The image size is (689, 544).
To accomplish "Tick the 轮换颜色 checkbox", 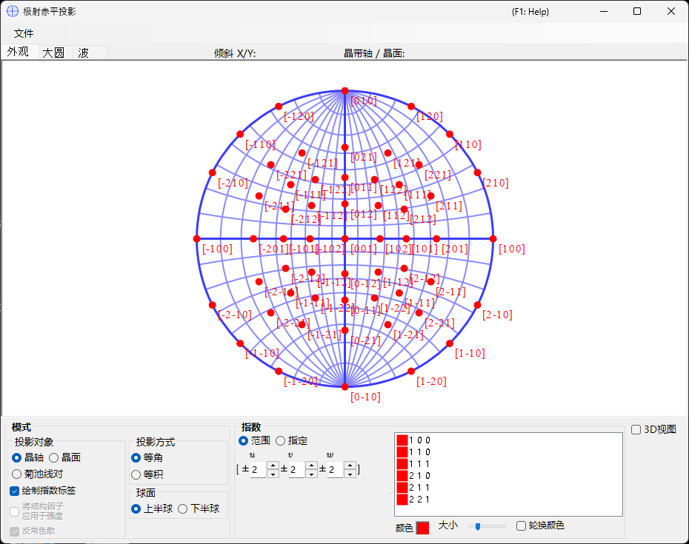I will pos(521,525).
